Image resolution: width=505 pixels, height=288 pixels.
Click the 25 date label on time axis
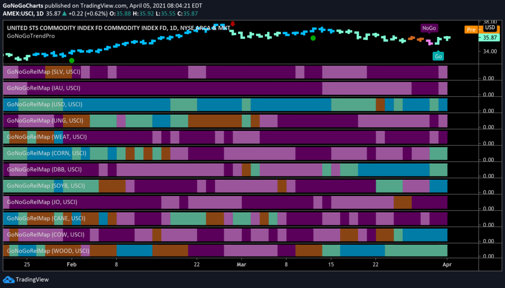pyautogui.click(x=27, y=264)
